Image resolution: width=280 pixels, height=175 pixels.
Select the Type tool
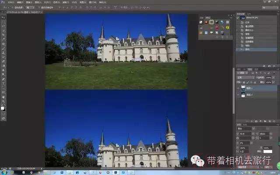[x=3, y=84]
